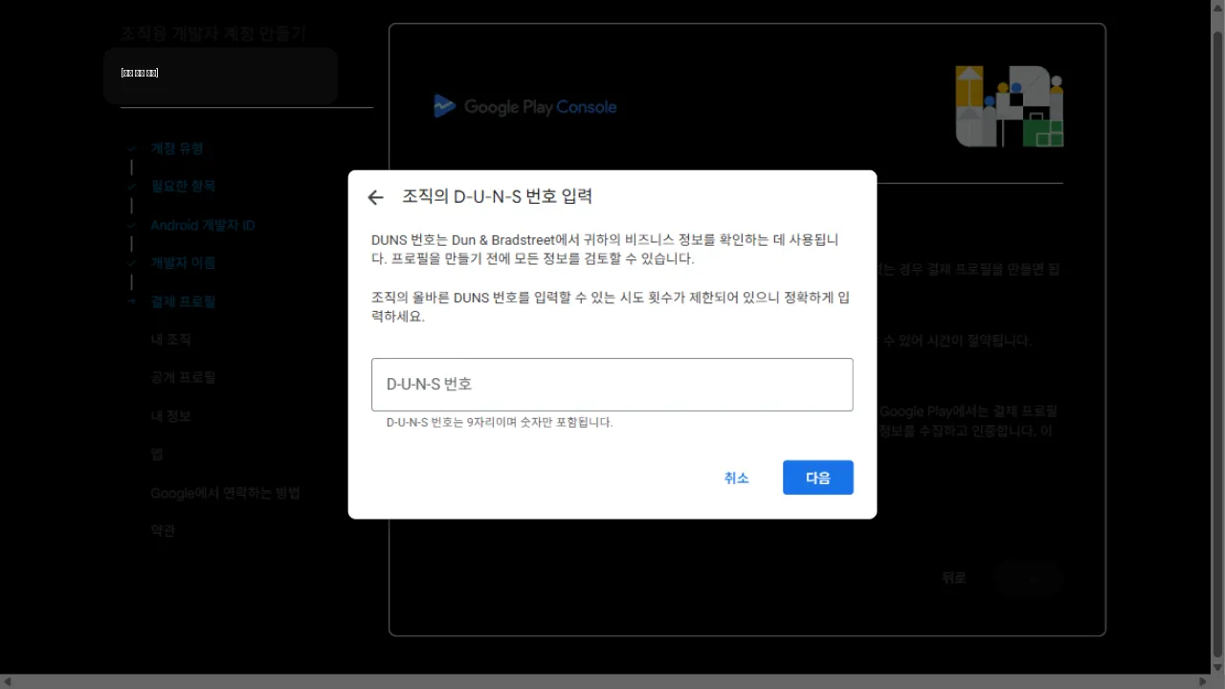Select the 약관 step

click(x=163, y=531)
